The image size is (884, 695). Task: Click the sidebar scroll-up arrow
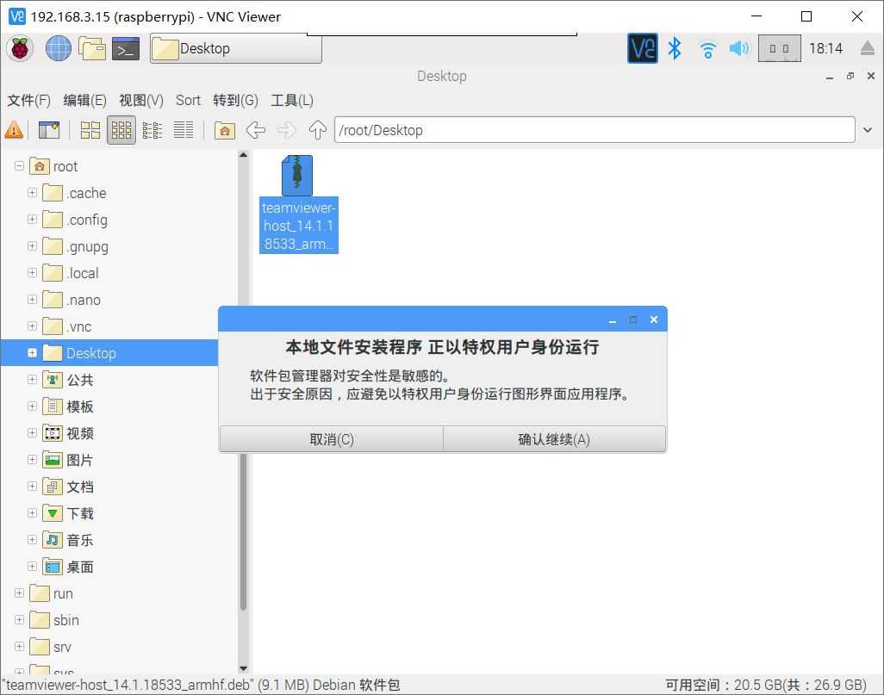[244, 155]
